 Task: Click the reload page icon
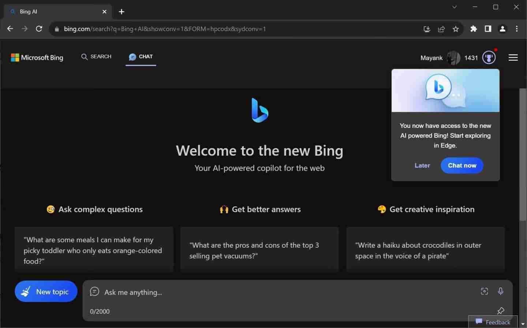[x=39, y=29]
